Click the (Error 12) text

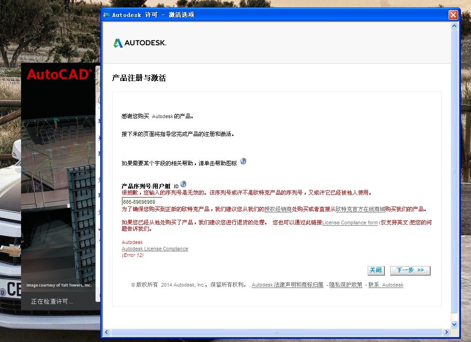pos(133,255)
